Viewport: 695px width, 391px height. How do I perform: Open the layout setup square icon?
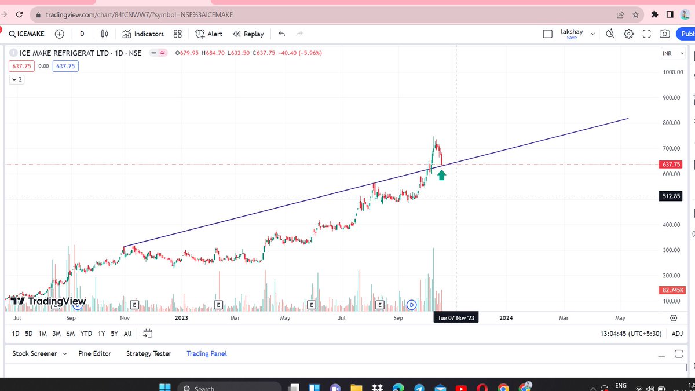tap(547, 34)
